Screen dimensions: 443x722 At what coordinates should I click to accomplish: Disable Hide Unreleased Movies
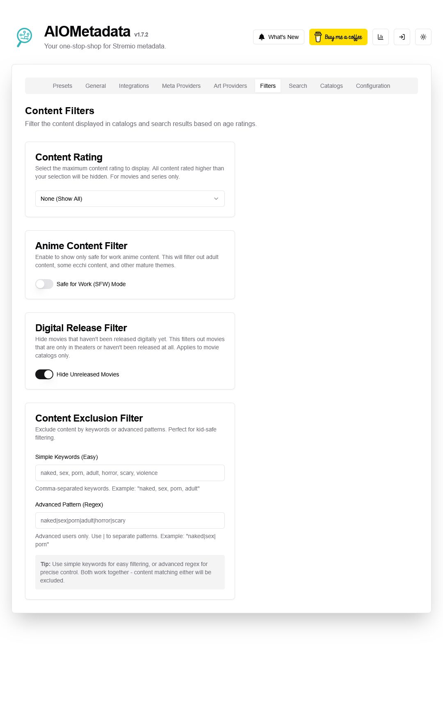tap(44, 374)
